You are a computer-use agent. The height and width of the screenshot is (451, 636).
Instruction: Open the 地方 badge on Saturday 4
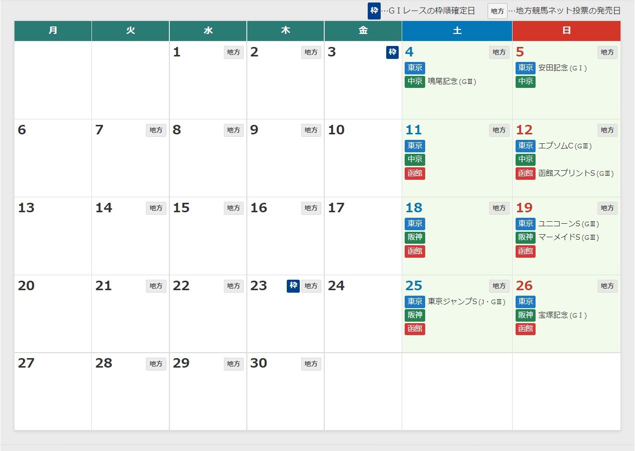499,52
